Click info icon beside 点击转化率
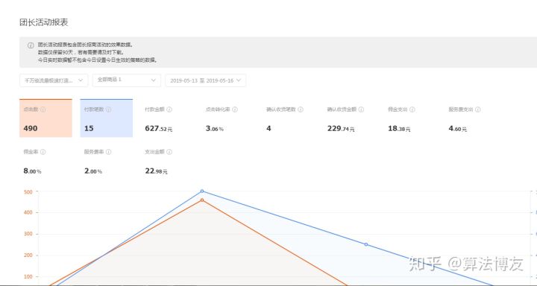 (235, 109)
